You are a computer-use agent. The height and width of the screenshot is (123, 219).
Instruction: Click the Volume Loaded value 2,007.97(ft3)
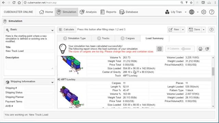click(x=192, y=94)
